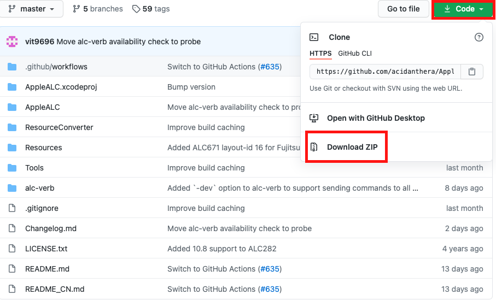Viewport: 496px width, 306px height.
Task: Click the GitHub Desktop icon in the Code menu
Action: (314, 118)
